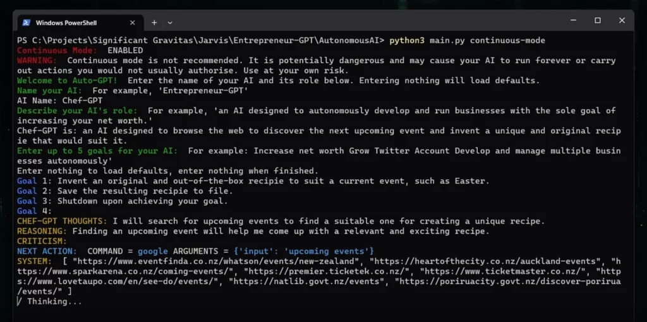This screenshot has height=322, width=647.
Task: Click the 'python3 main.py continuous-mode' command text
Action: tap(467, 40)
